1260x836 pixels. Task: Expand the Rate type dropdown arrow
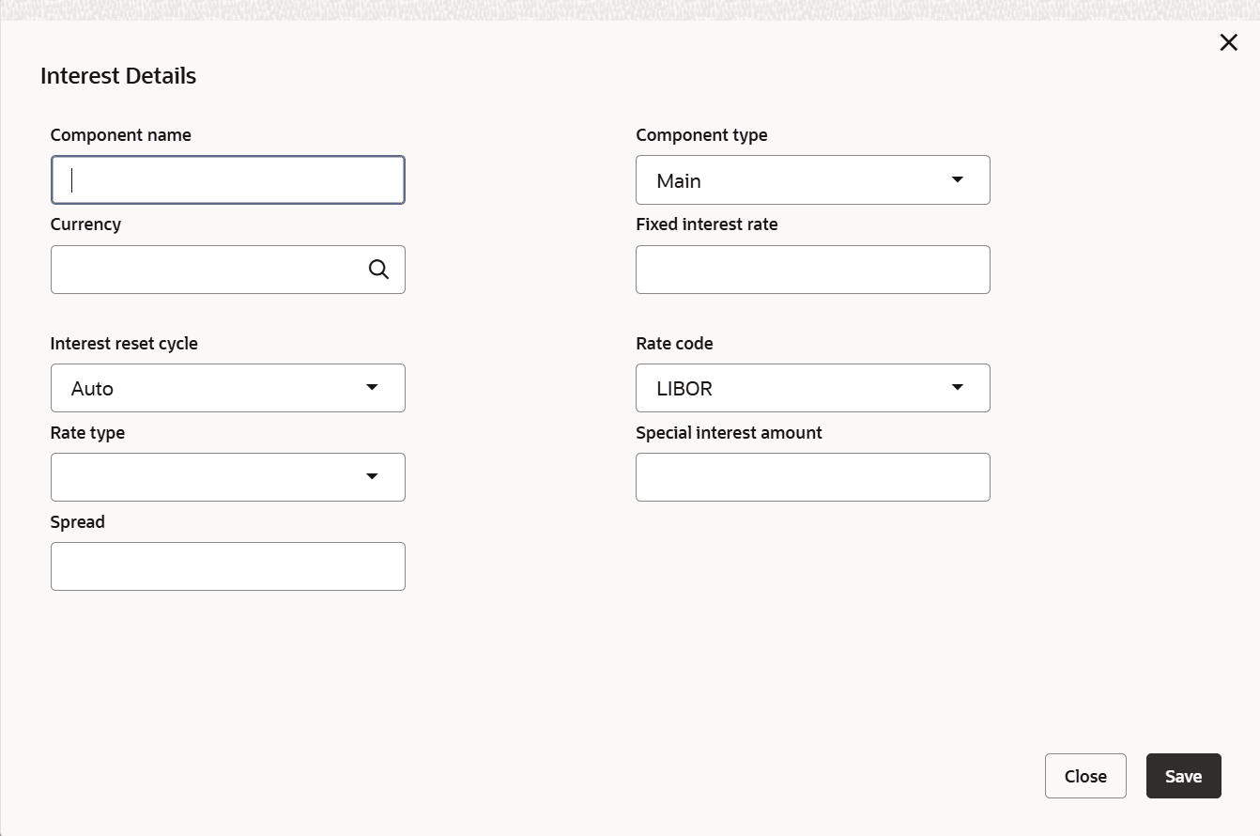pyautogui.click(x=372, y=476)
